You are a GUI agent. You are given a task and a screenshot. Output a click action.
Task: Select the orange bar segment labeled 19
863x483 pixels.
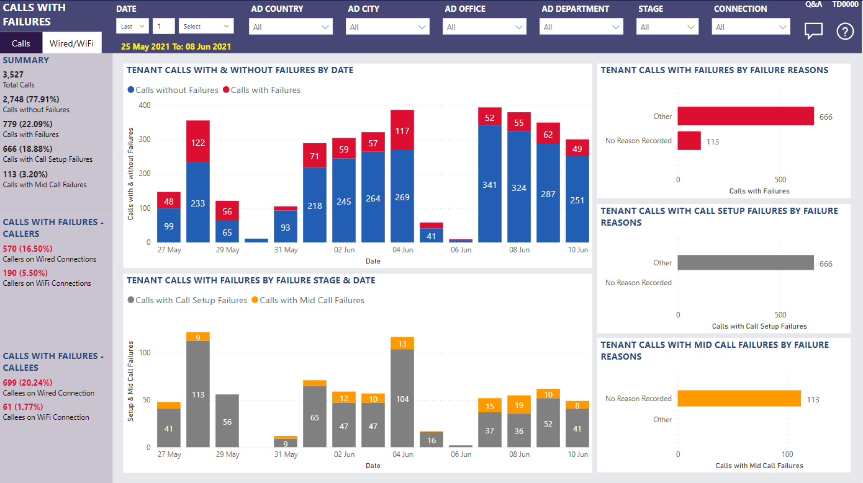pos(519,404)
